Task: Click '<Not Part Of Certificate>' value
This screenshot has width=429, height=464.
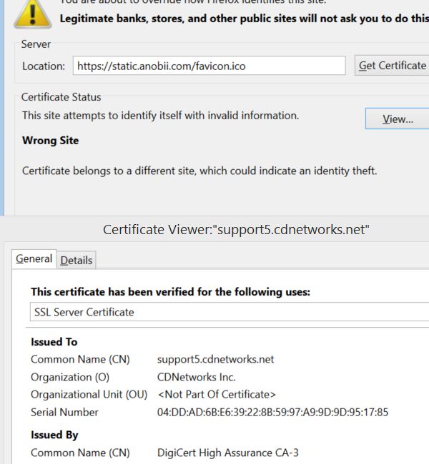Action: 217,395
